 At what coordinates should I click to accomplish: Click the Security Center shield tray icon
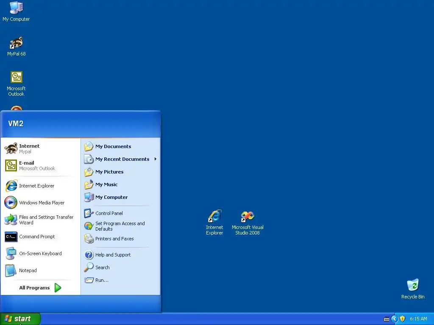pyautogui.click(x=403, y=319)
